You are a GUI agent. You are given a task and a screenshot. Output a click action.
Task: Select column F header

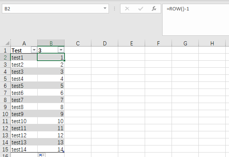pos(158,43)
